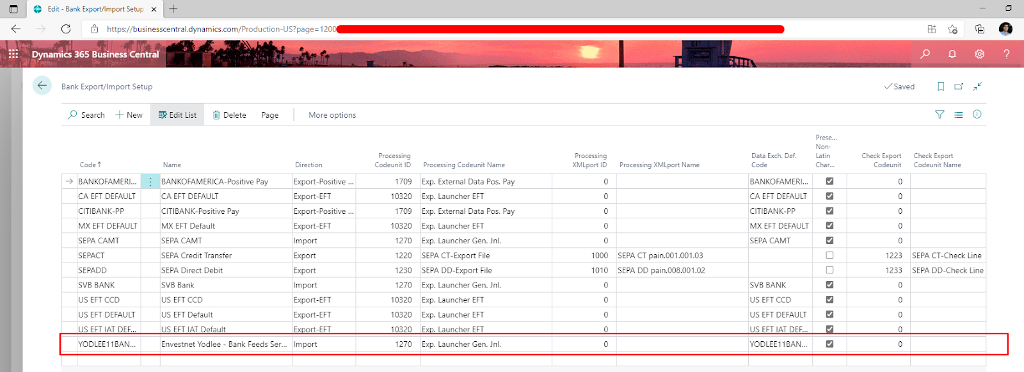Delete the selected record
Viewport: 1024px width, 372px height.
coord(229,115)
